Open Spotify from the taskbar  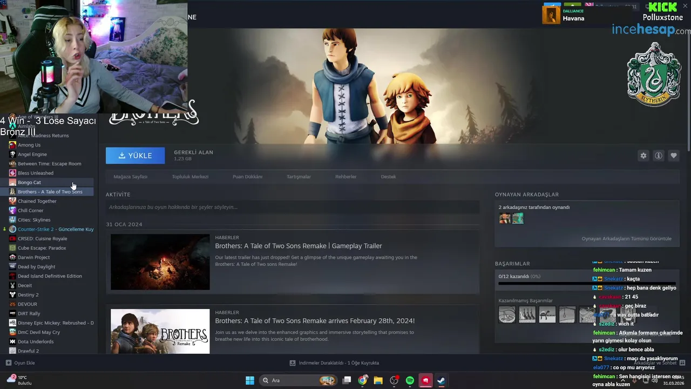tap(410, 380)
